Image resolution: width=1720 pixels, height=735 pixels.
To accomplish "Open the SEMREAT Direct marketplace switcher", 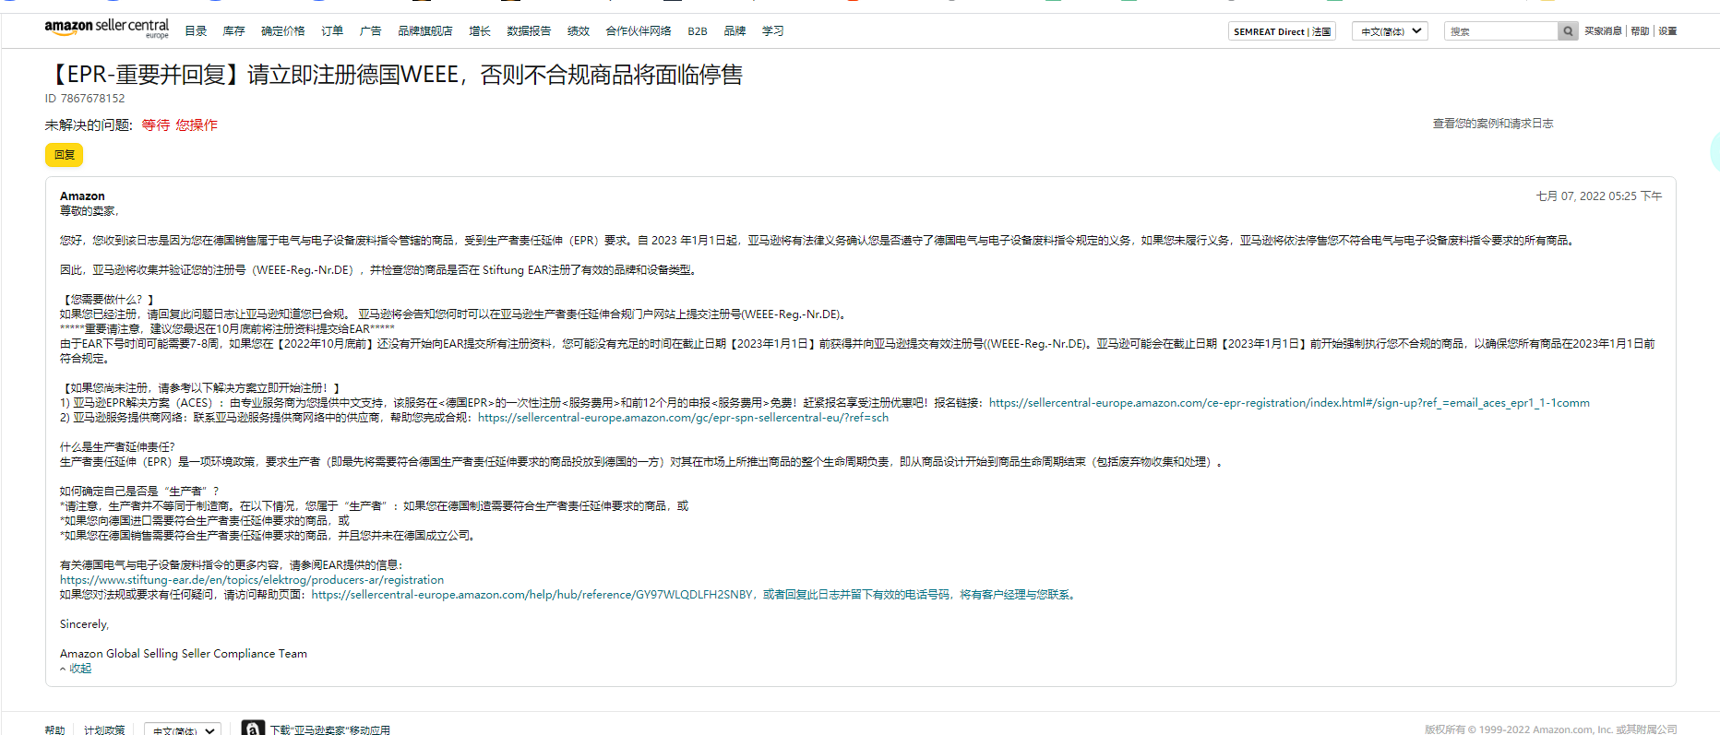I will [1282, 31].
